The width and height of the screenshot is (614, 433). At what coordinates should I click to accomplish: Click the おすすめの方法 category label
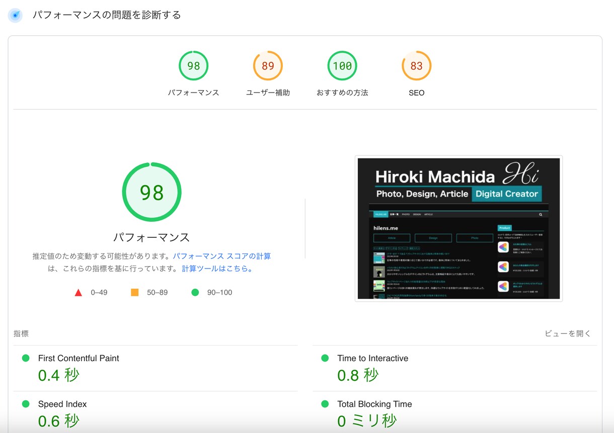coord(342,93)
